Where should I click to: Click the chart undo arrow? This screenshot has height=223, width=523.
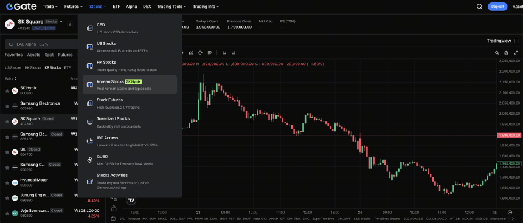pos(224,53)
